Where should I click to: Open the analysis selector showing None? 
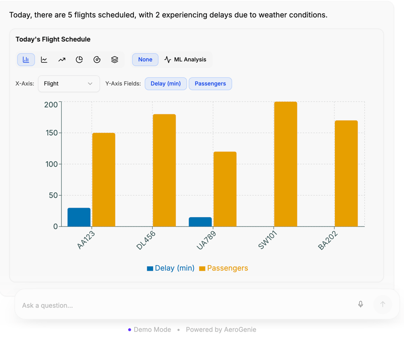(145, 59)
